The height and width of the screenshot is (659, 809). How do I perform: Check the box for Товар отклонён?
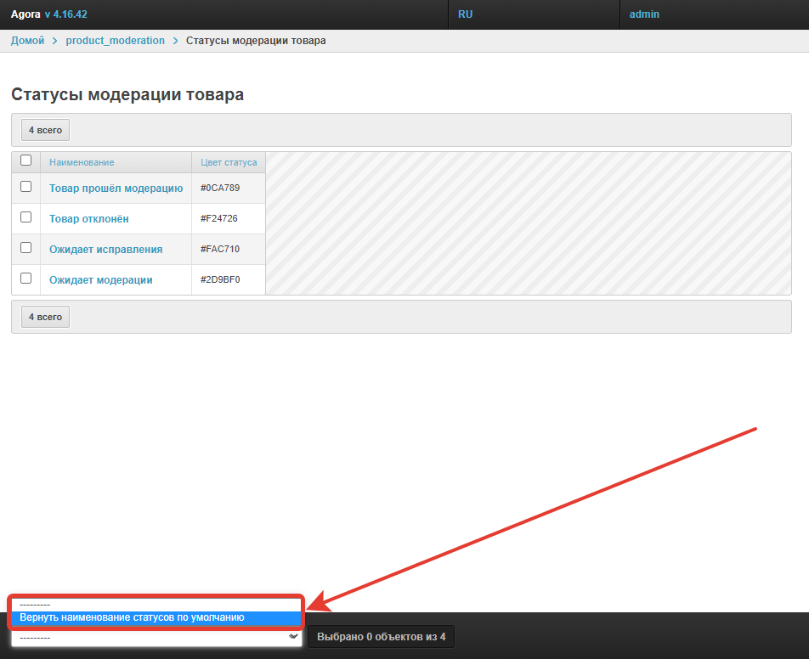point(25,217)
